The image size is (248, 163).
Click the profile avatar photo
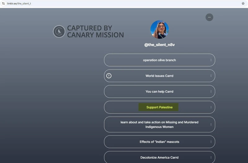(x=159, y=30)
